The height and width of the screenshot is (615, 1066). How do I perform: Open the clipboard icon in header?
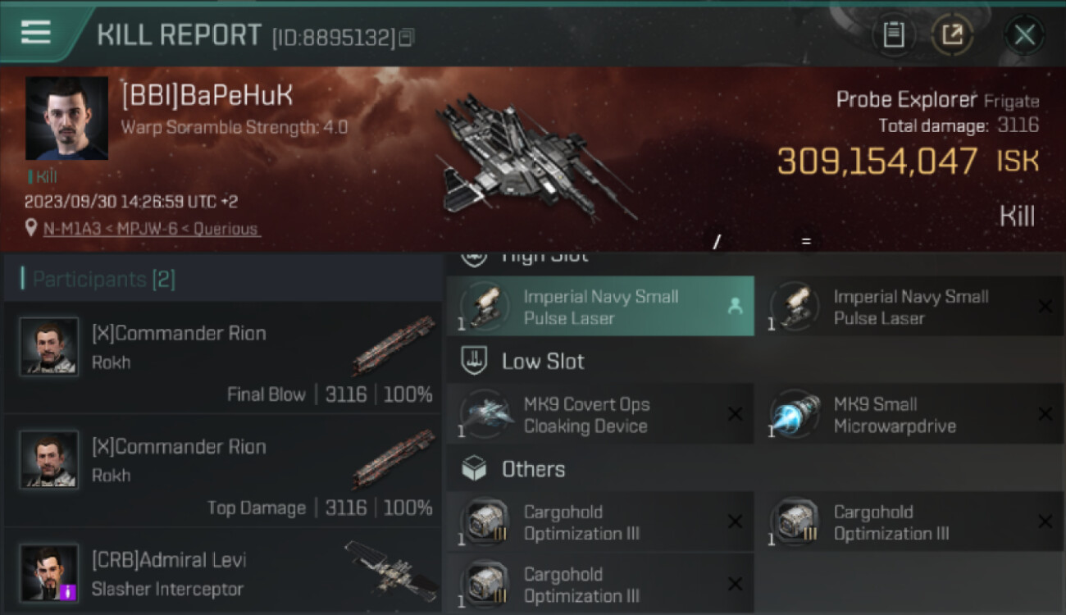click(893, 34)
